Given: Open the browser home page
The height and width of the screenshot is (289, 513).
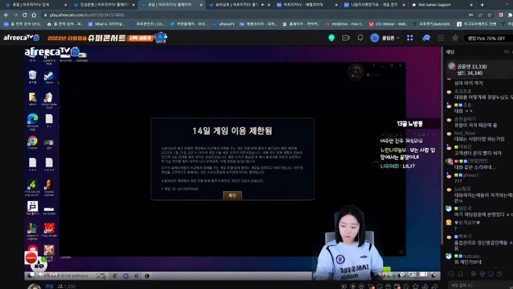Looking at the screenshot, I should pos(34,15).
